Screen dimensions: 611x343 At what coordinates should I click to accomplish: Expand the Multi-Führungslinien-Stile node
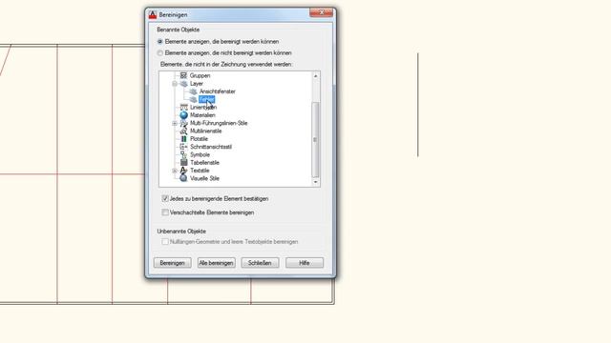[175, 123]
